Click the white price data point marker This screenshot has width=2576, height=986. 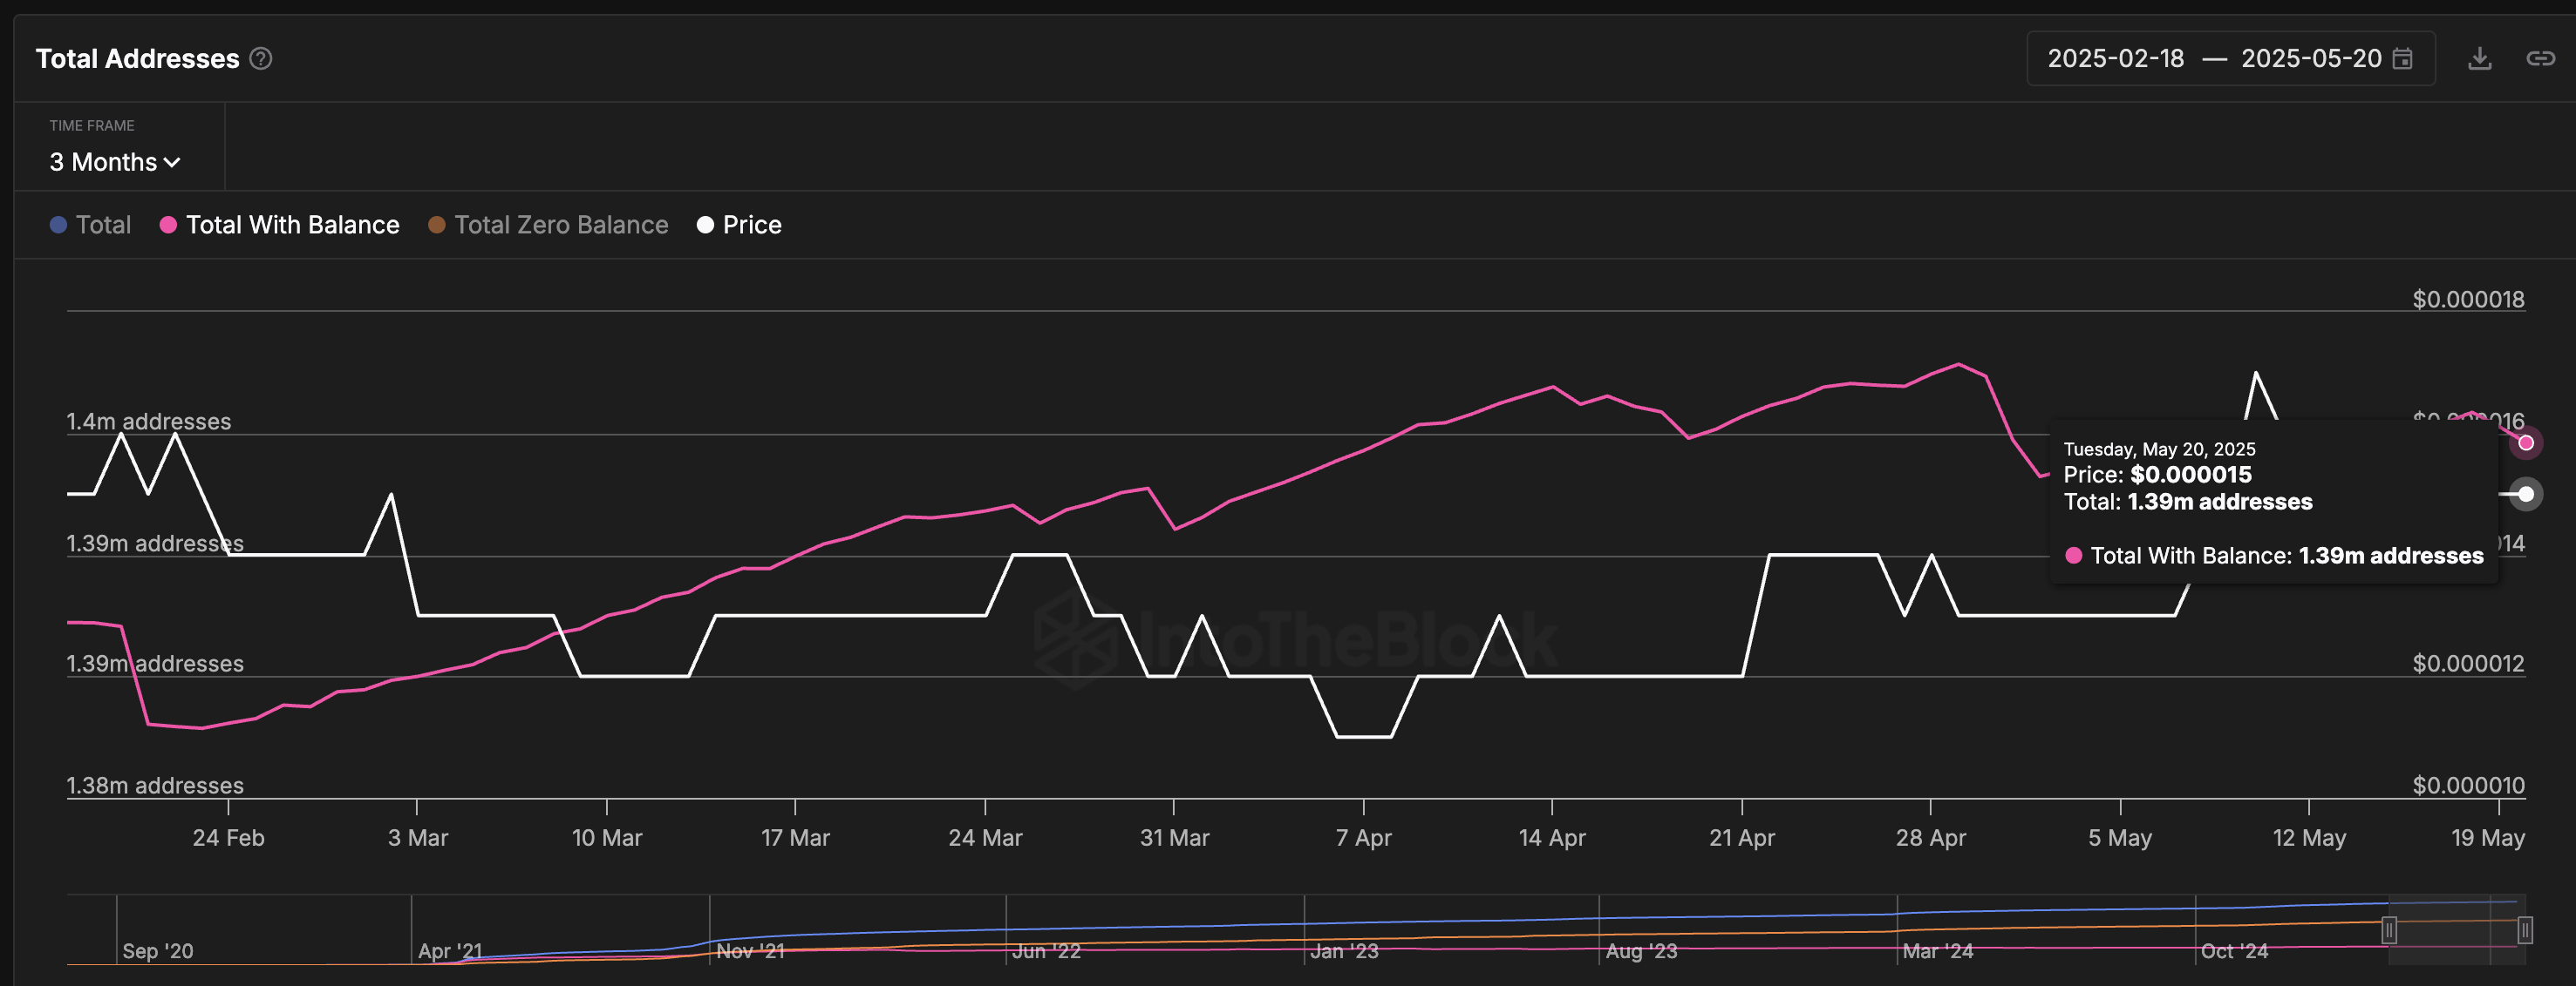(x=2526, y=494)
